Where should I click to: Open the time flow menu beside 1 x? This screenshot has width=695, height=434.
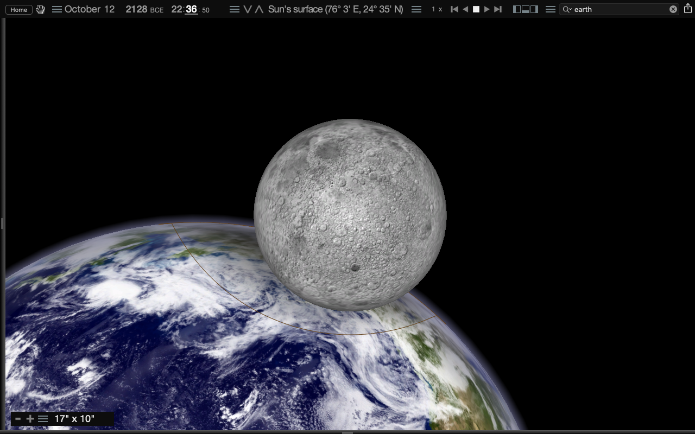point(416,9)
